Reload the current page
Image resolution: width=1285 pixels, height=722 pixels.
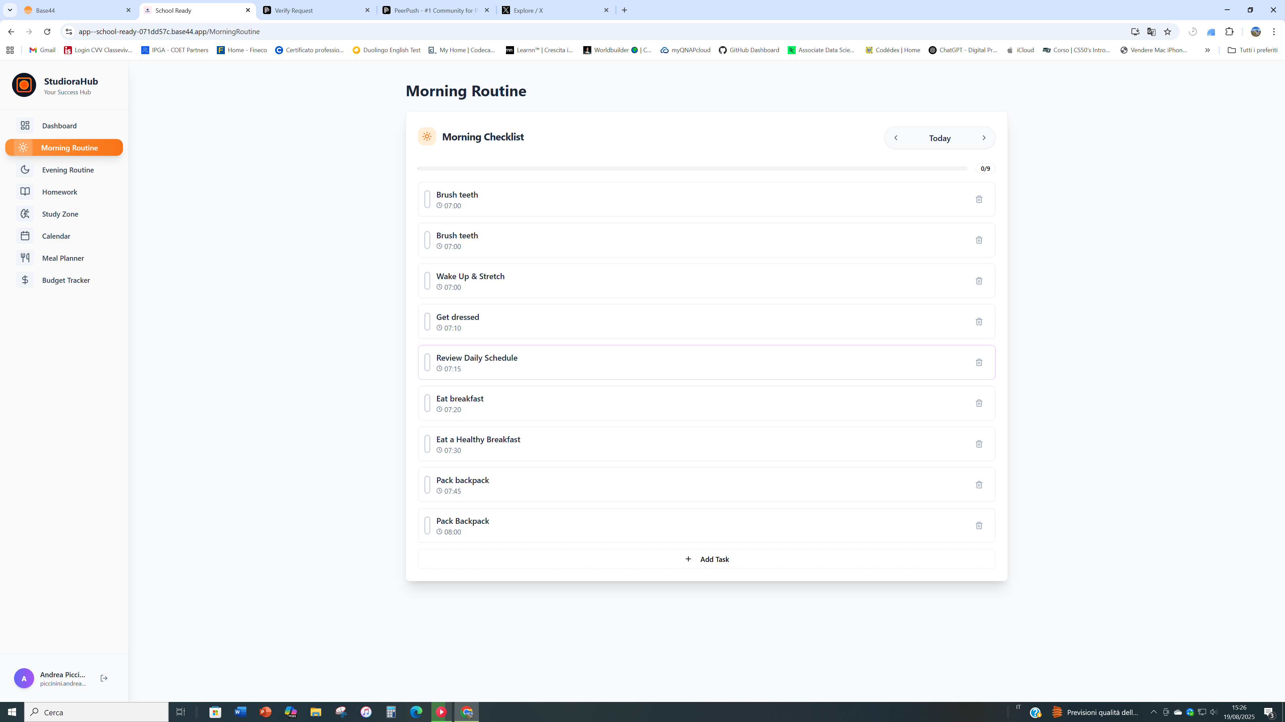[x=47, y=32]
